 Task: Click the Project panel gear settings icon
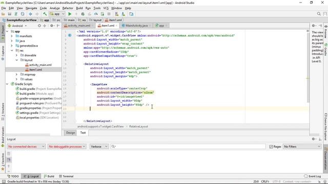pyautogui.click(x=51, y=26)
